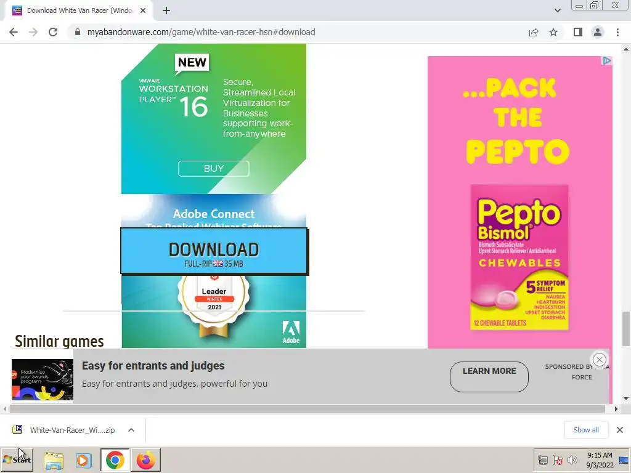Click the Adobe logo in ad
Screen dimensions: 631x473
click(291, 332)
